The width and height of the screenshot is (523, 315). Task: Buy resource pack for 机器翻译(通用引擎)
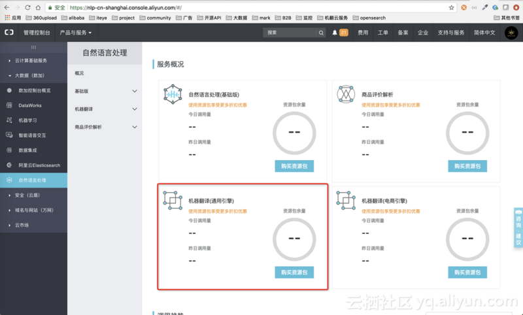[294, 273]
